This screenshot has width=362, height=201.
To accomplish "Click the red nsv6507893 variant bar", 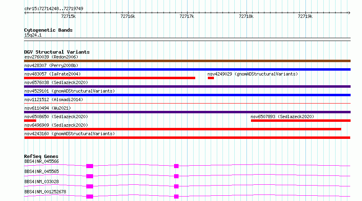I will [x=301, y=121].
